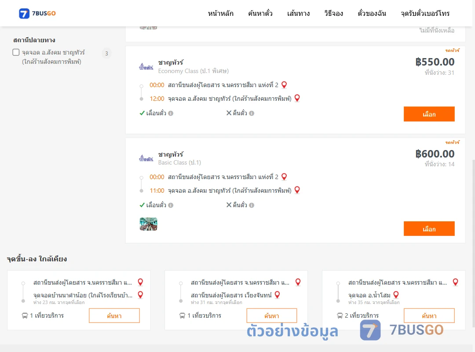
Task: Click map pin beside 11:00 arrival stop
Action: tap(297, 190)
